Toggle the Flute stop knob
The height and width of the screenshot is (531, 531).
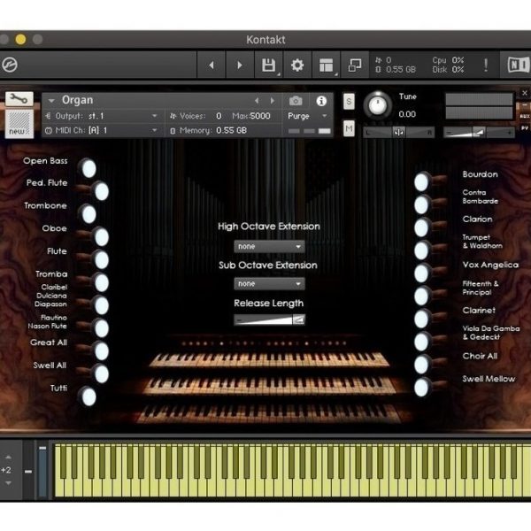coord(102,260)
